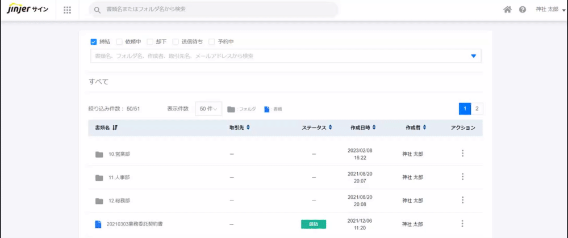Sort by 取引先 column

[240, 127]
